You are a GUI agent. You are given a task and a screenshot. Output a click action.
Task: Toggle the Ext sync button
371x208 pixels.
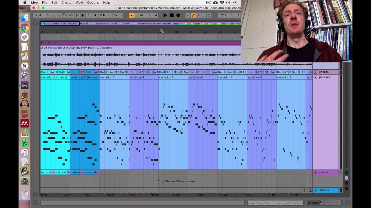(x=48, y=15)
